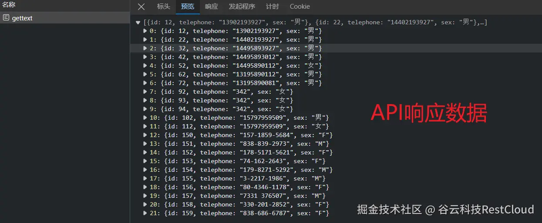
Task: Click telephone value "179-8271-5292"
Action: 266,170
